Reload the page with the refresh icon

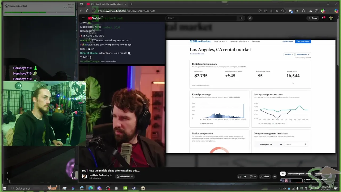88,11
